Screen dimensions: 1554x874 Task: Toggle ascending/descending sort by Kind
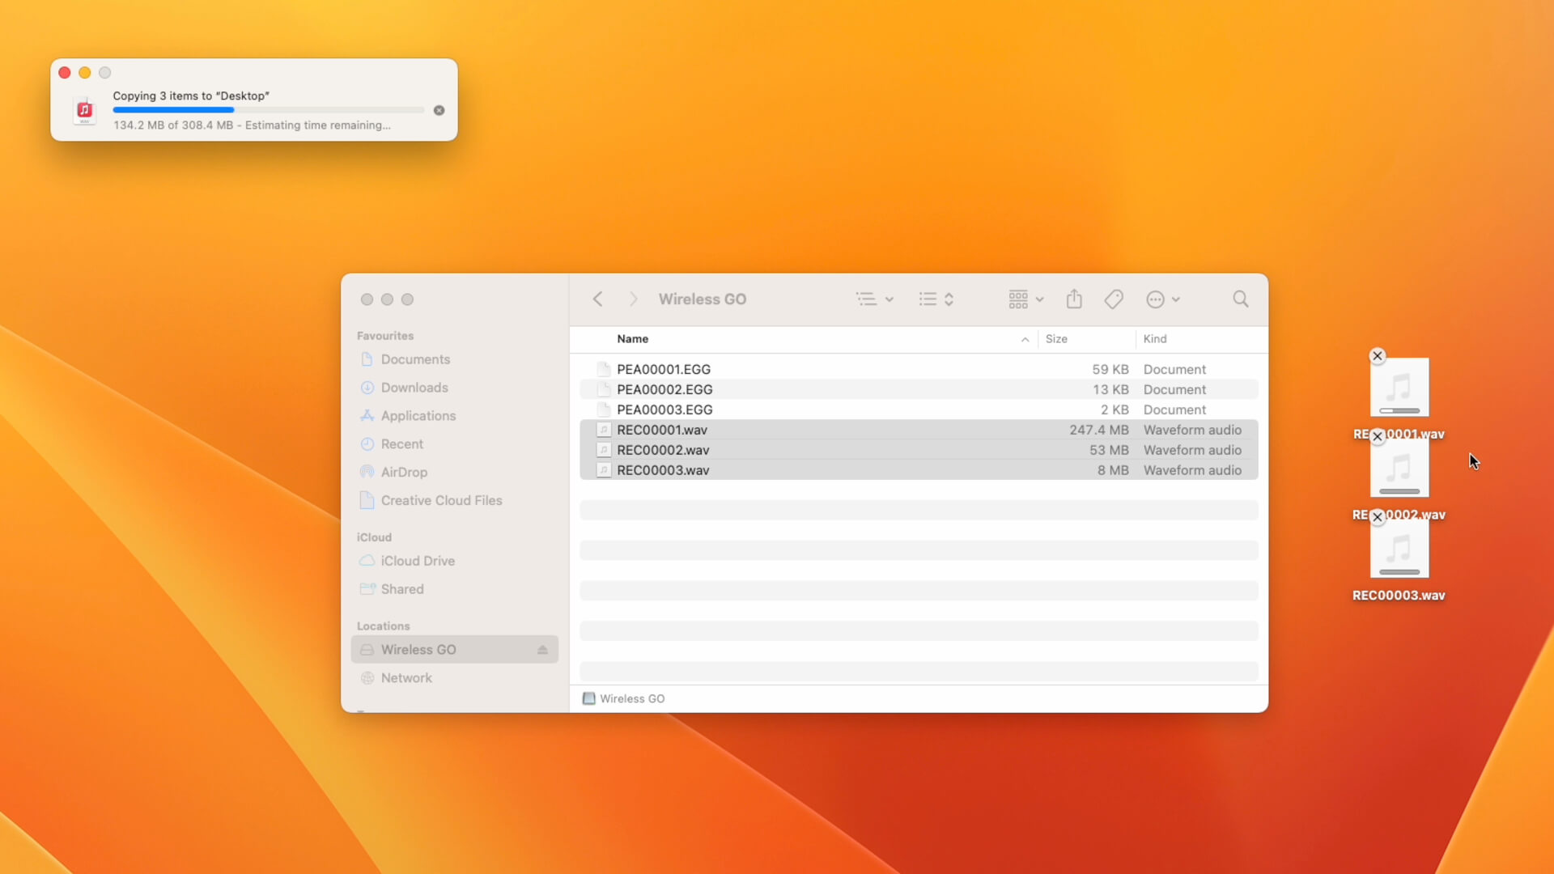(1156, 338)
